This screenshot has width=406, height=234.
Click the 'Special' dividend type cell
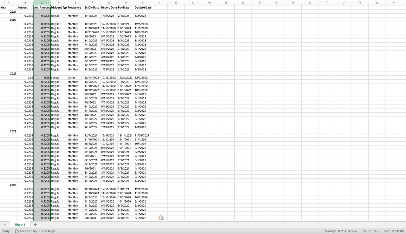tap(59, 78)
